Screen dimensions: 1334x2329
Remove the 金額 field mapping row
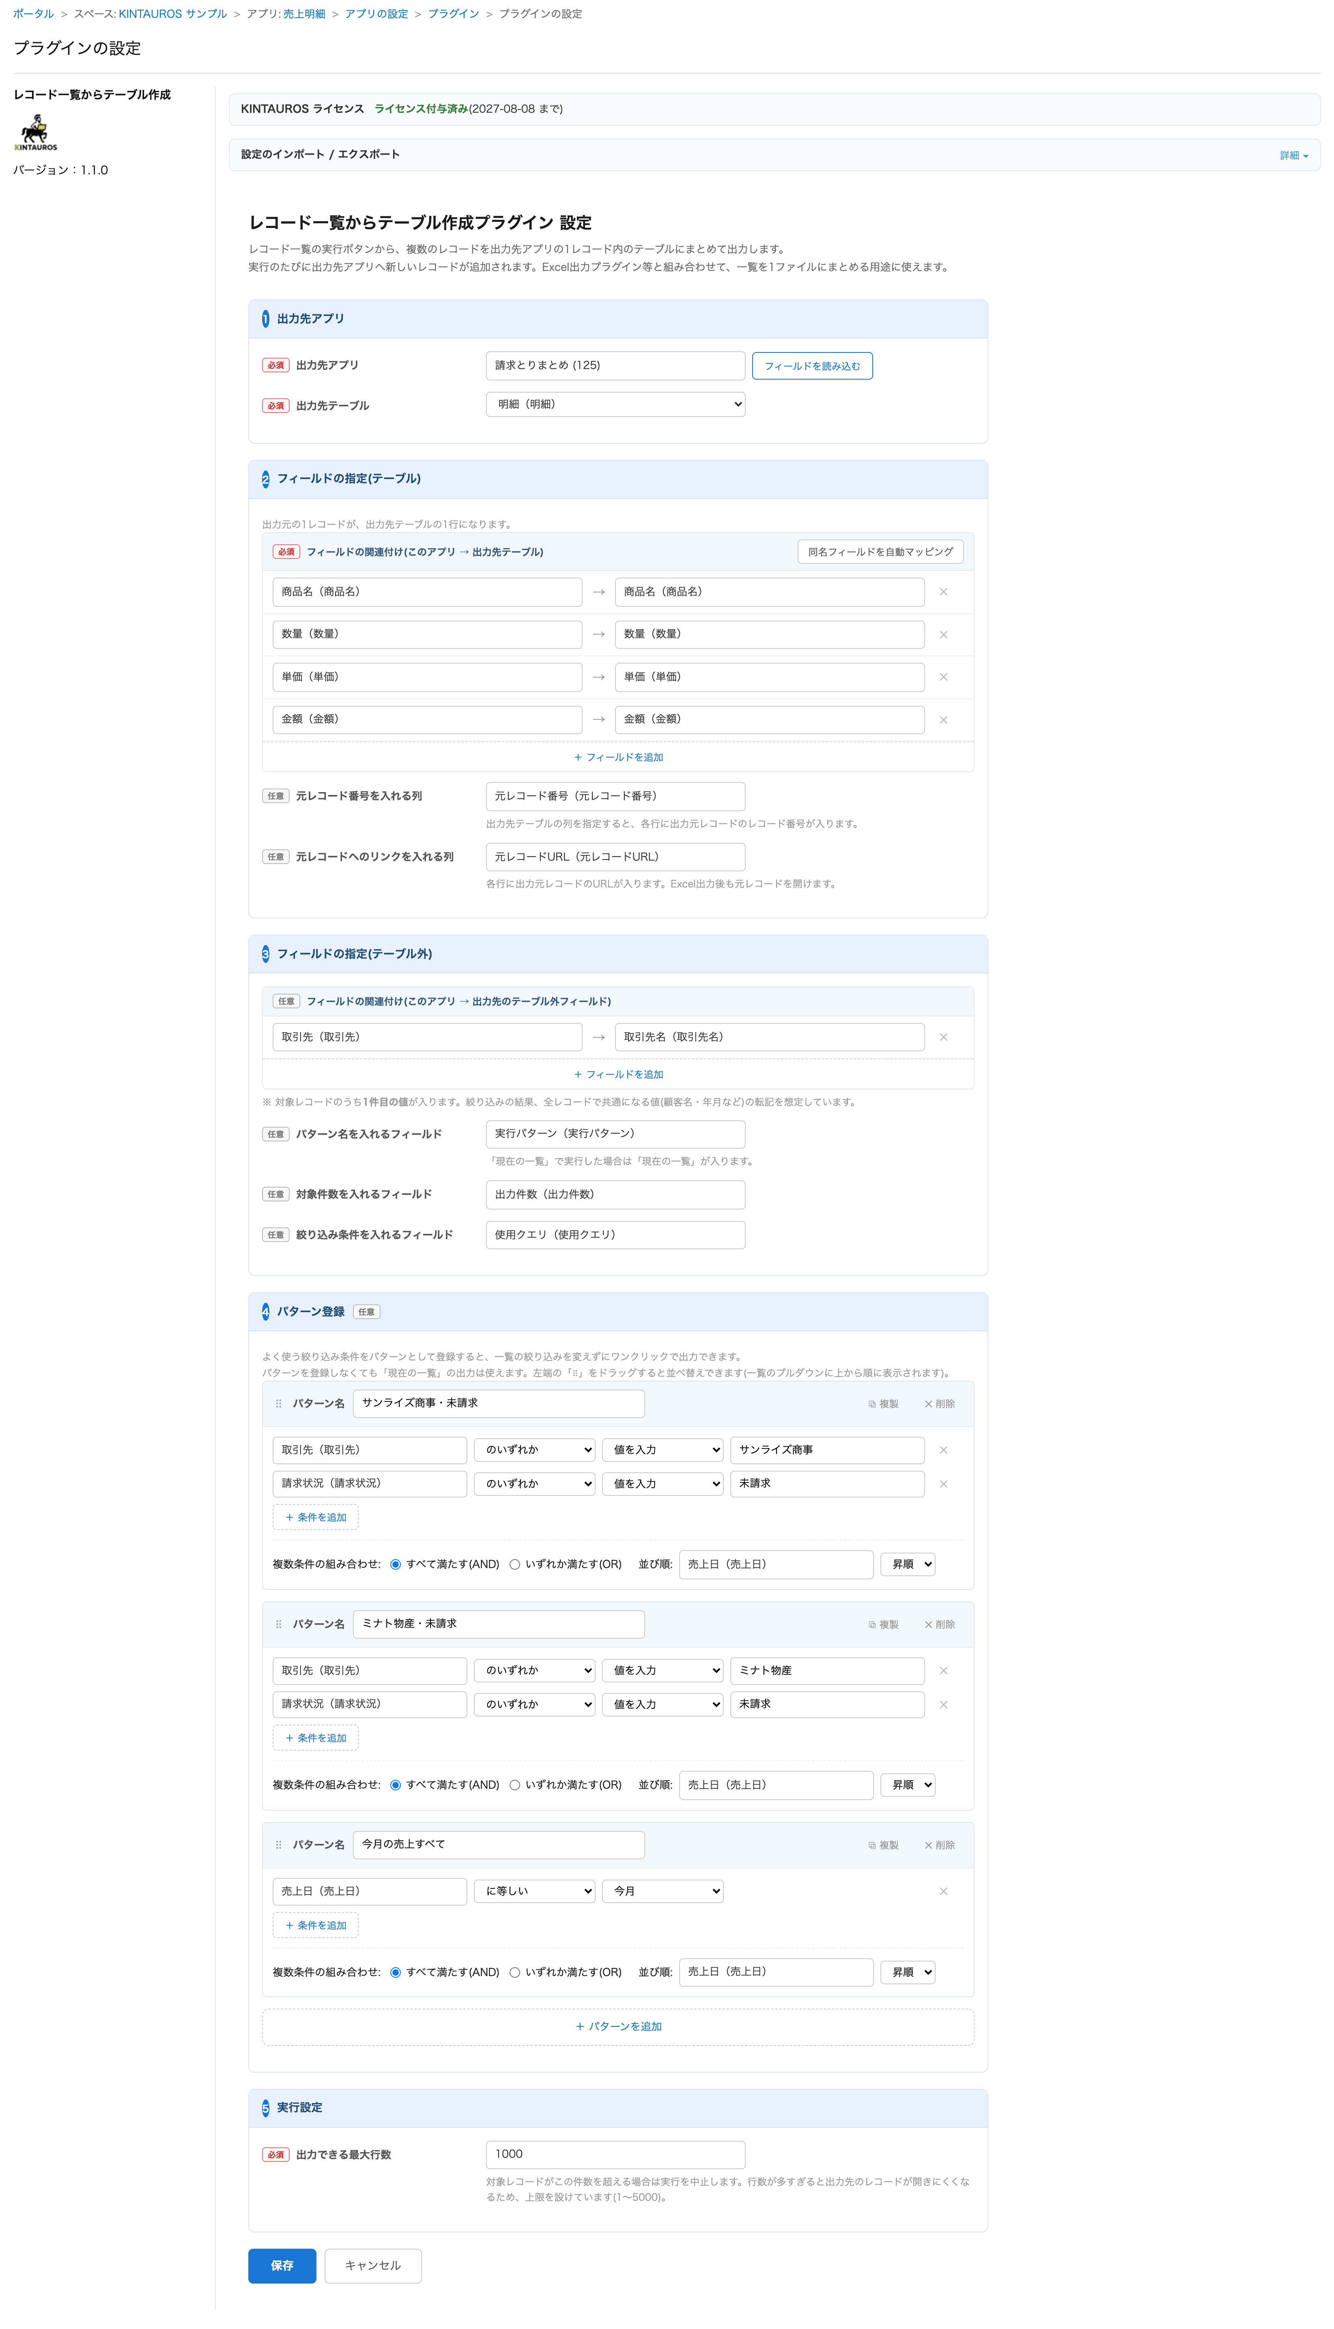coord(943,720)
